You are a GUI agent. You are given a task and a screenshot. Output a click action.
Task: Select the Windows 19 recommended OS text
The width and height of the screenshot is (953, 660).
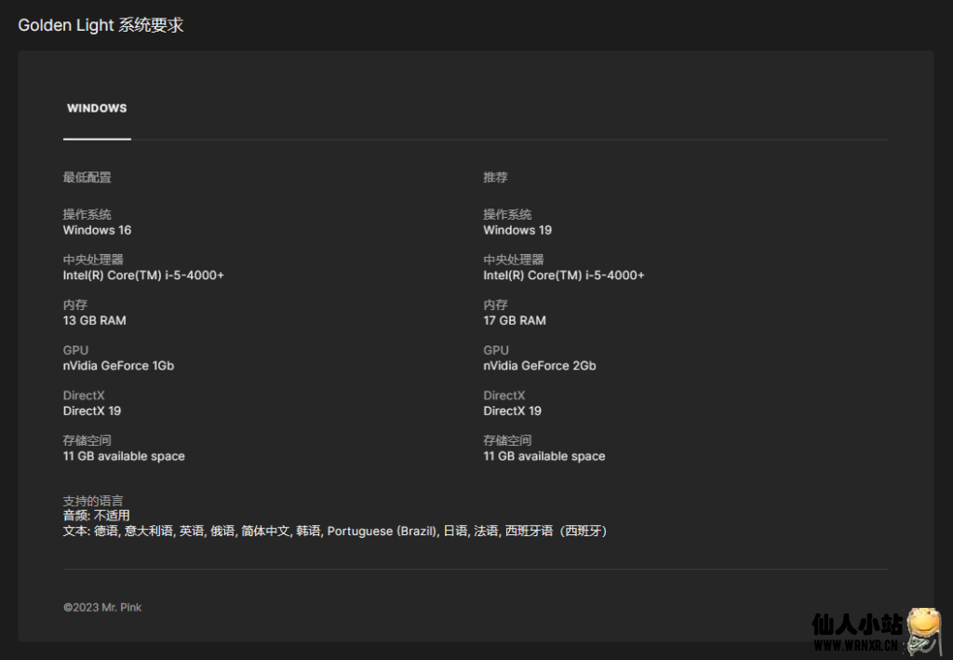(x=517, y=230)
